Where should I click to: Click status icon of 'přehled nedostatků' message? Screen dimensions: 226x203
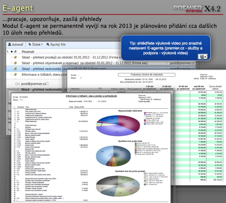pyautogui.click(x=15, y=69)
